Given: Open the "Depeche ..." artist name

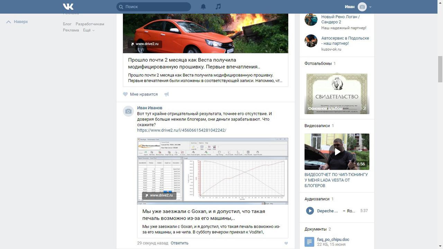Looking at the screenshot, I should click(x=327, y=211).
